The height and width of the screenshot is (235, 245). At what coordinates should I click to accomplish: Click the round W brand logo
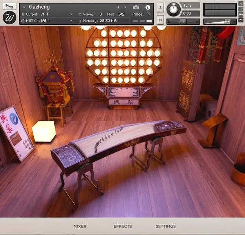coord(9,18)
